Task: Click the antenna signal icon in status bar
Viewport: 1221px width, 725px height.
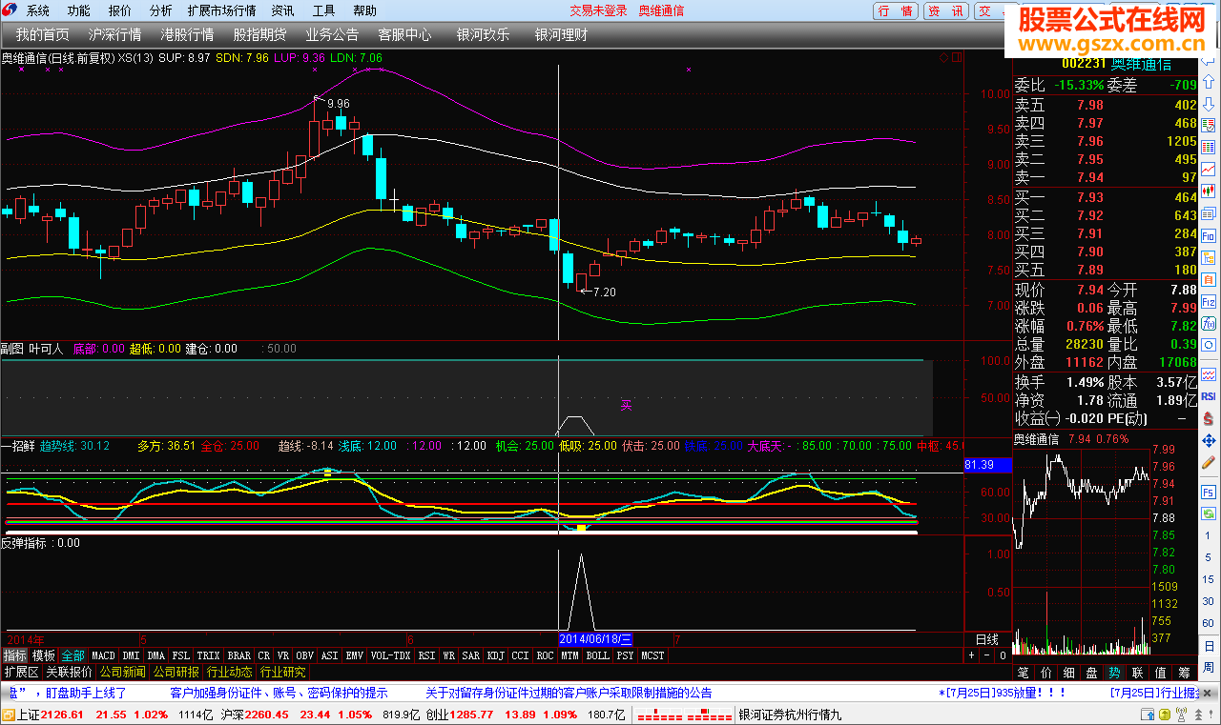Action: (x=1181, y=715)
